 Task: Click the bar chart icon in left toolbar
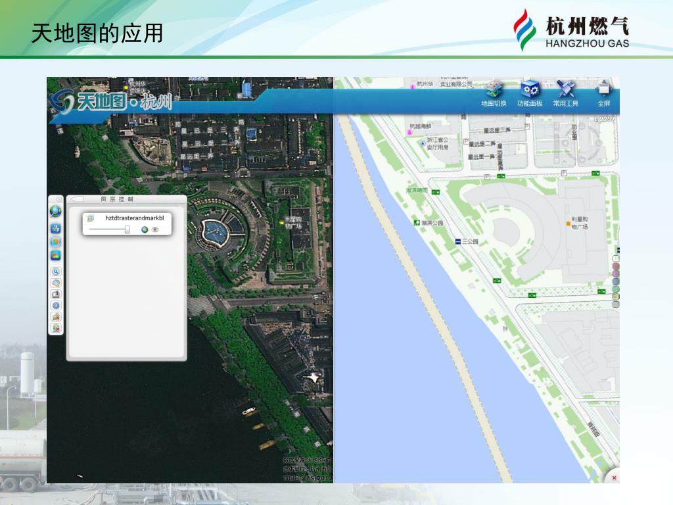(x=56, y=256)
